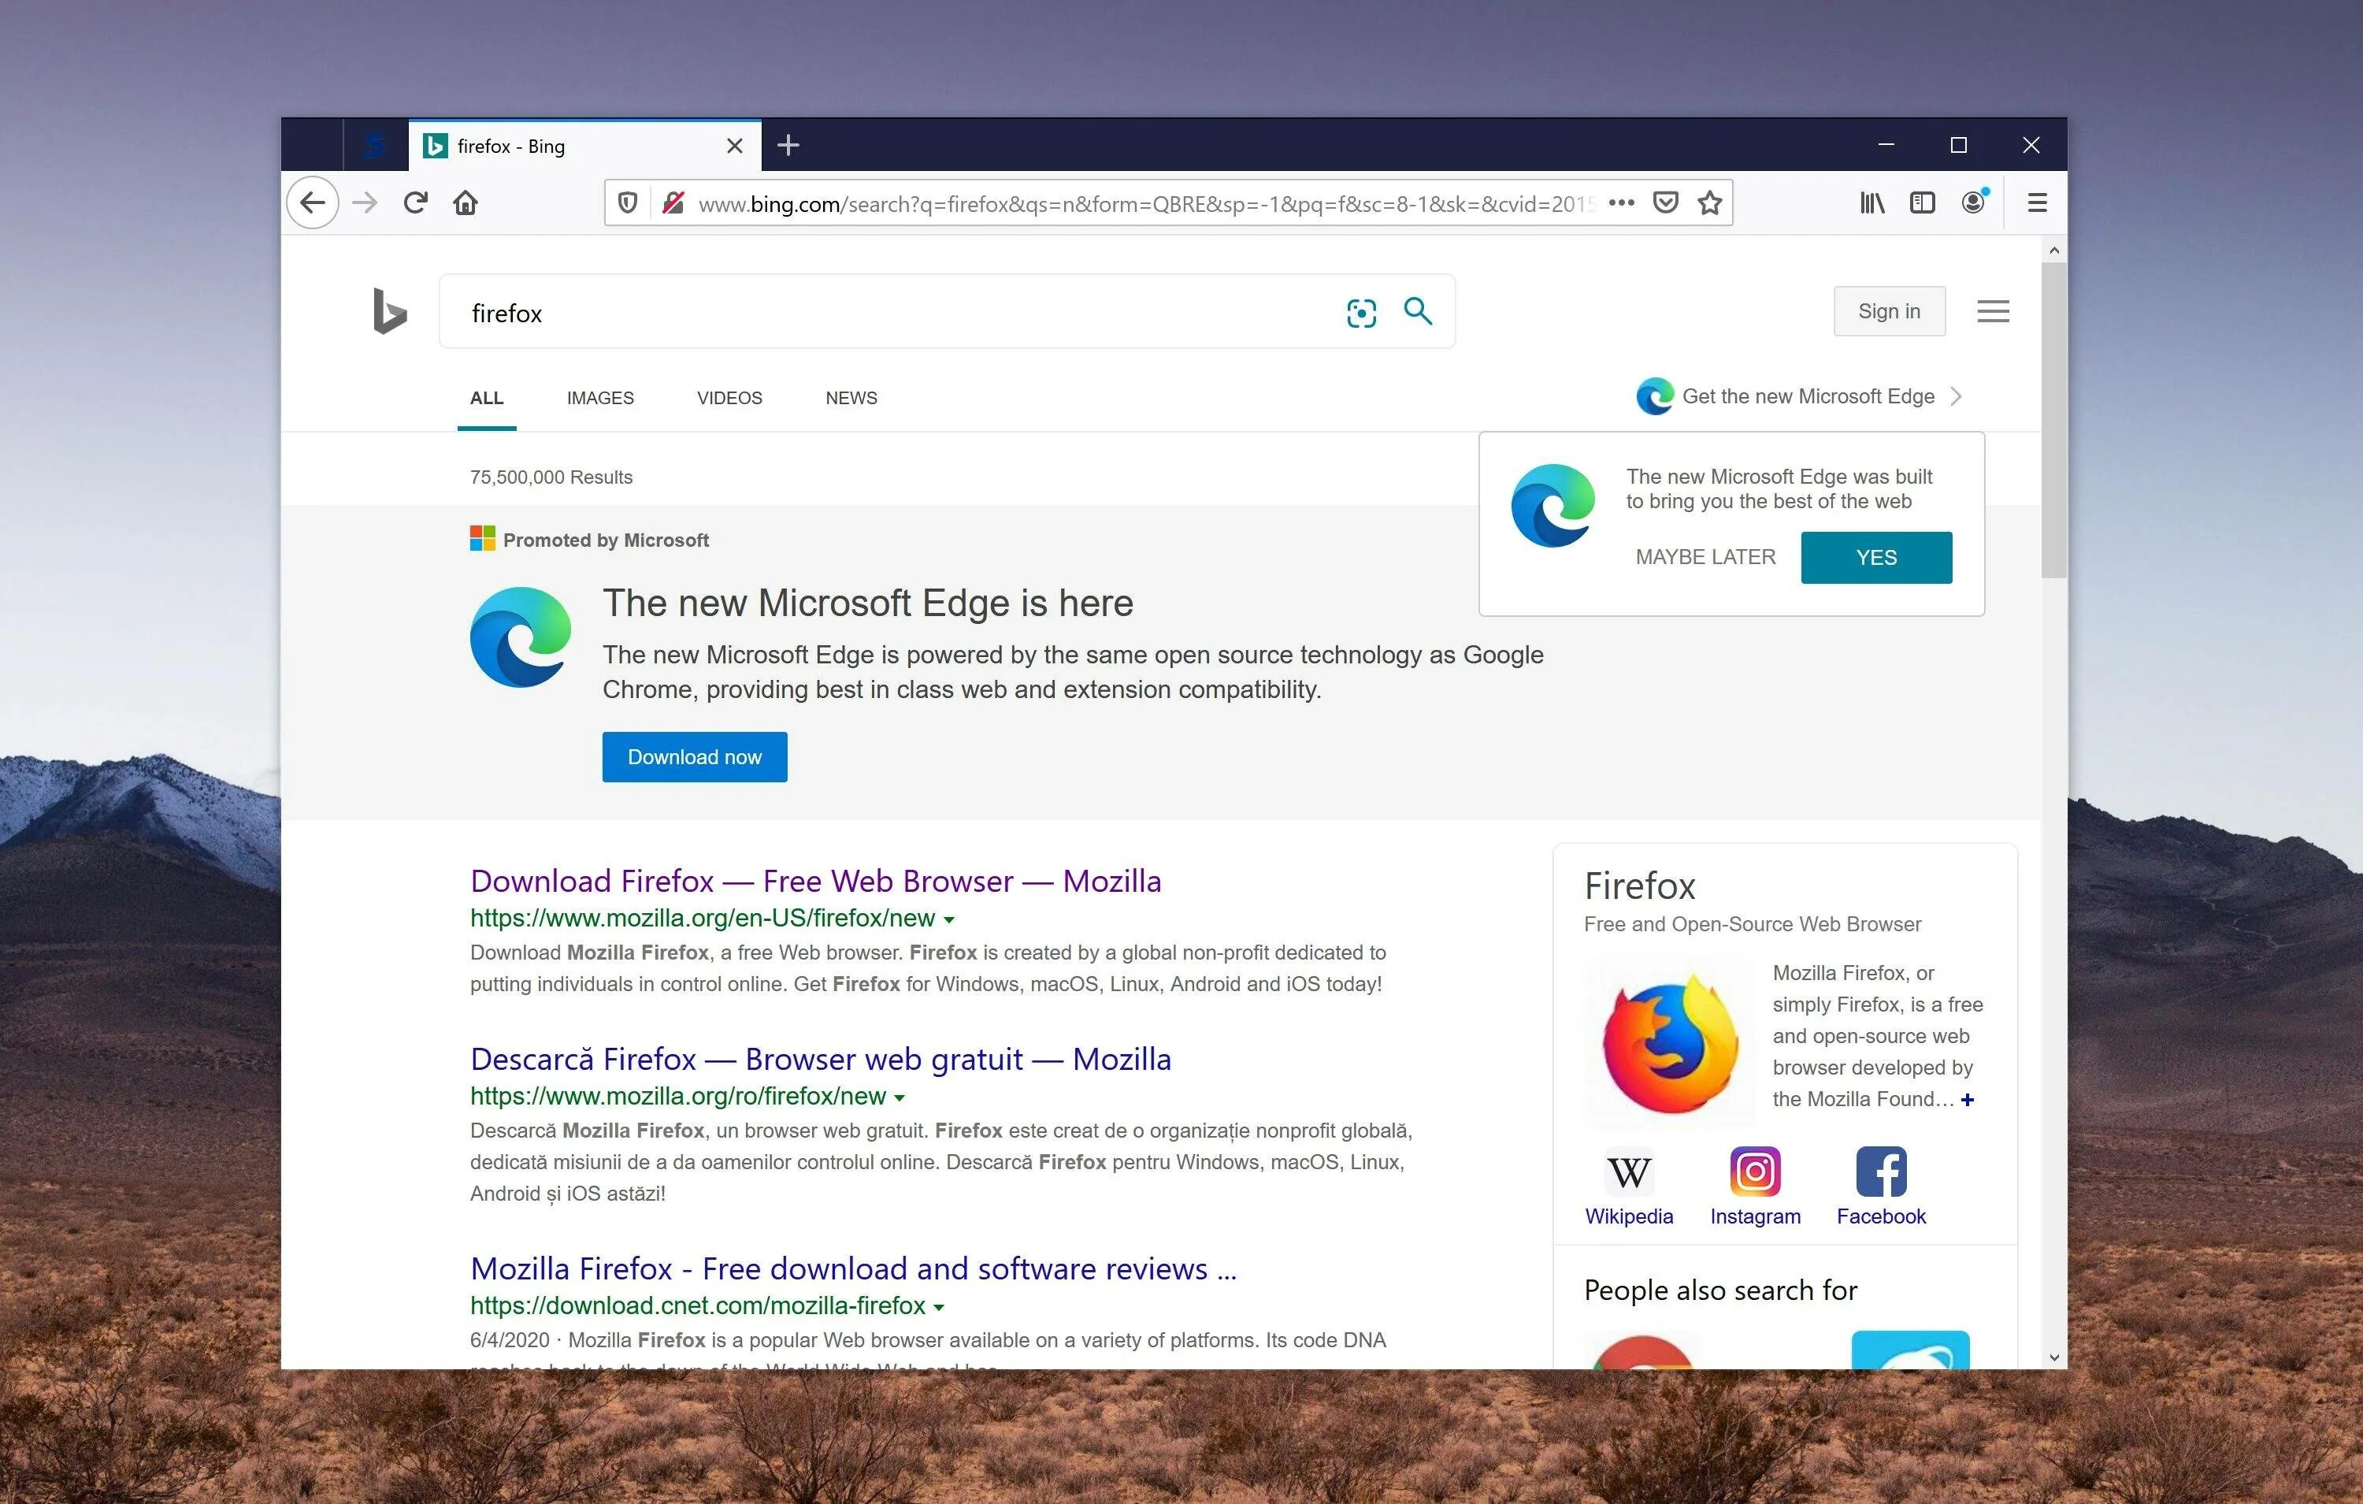Switch to the IMAGES search tab
Viewport: 2363px width, 1504px height.
(599, 398)
